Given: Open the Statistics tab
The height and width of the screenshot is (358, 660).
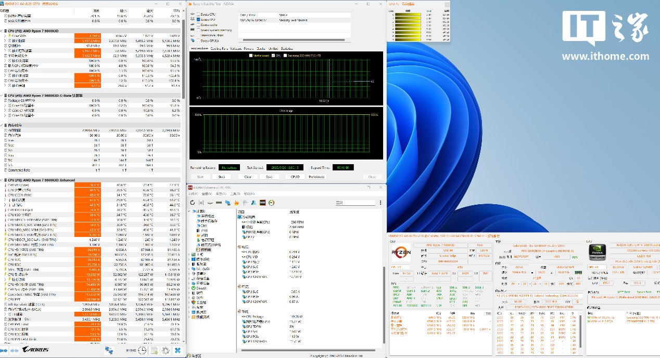Looking at the screenshot, I should (x=288, y=48).
